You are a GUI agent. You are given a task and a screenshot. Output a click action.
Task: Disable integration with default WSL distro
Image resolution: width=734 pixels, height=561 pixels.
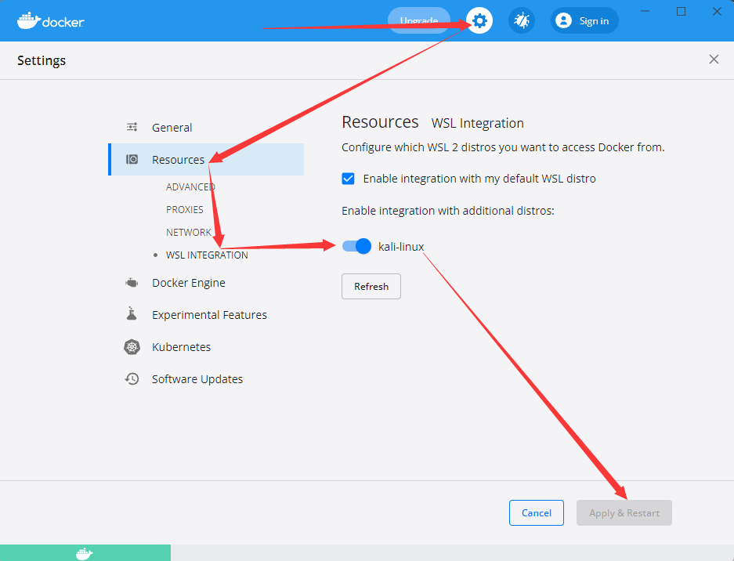[348, 178]
